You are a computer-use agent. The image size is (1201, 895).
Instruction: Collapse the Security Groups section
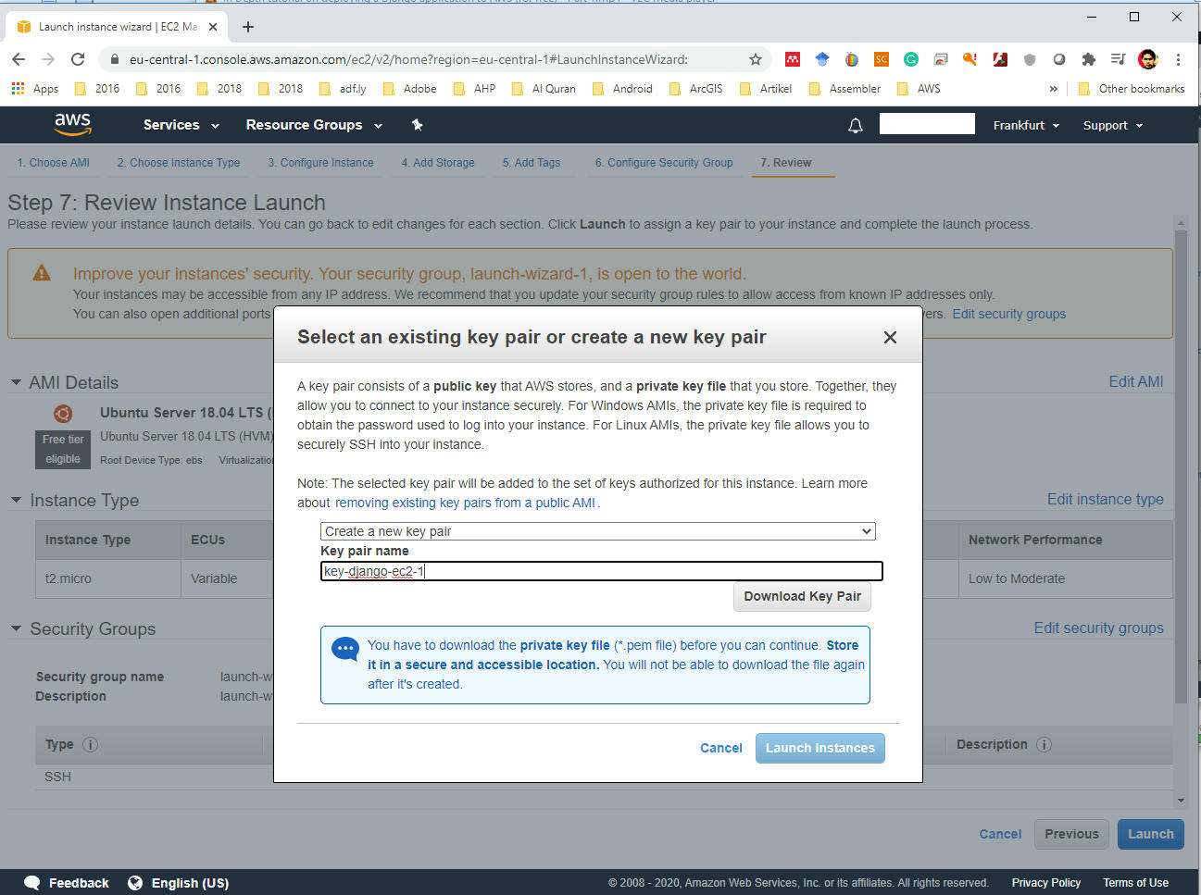[x=16, y=628]
